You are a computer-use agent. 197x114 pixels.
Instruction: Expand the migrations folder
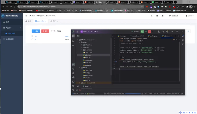[x=82, y=45]
